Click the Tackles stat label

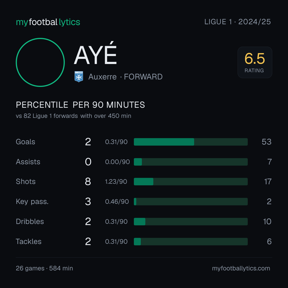coord(29,242)
